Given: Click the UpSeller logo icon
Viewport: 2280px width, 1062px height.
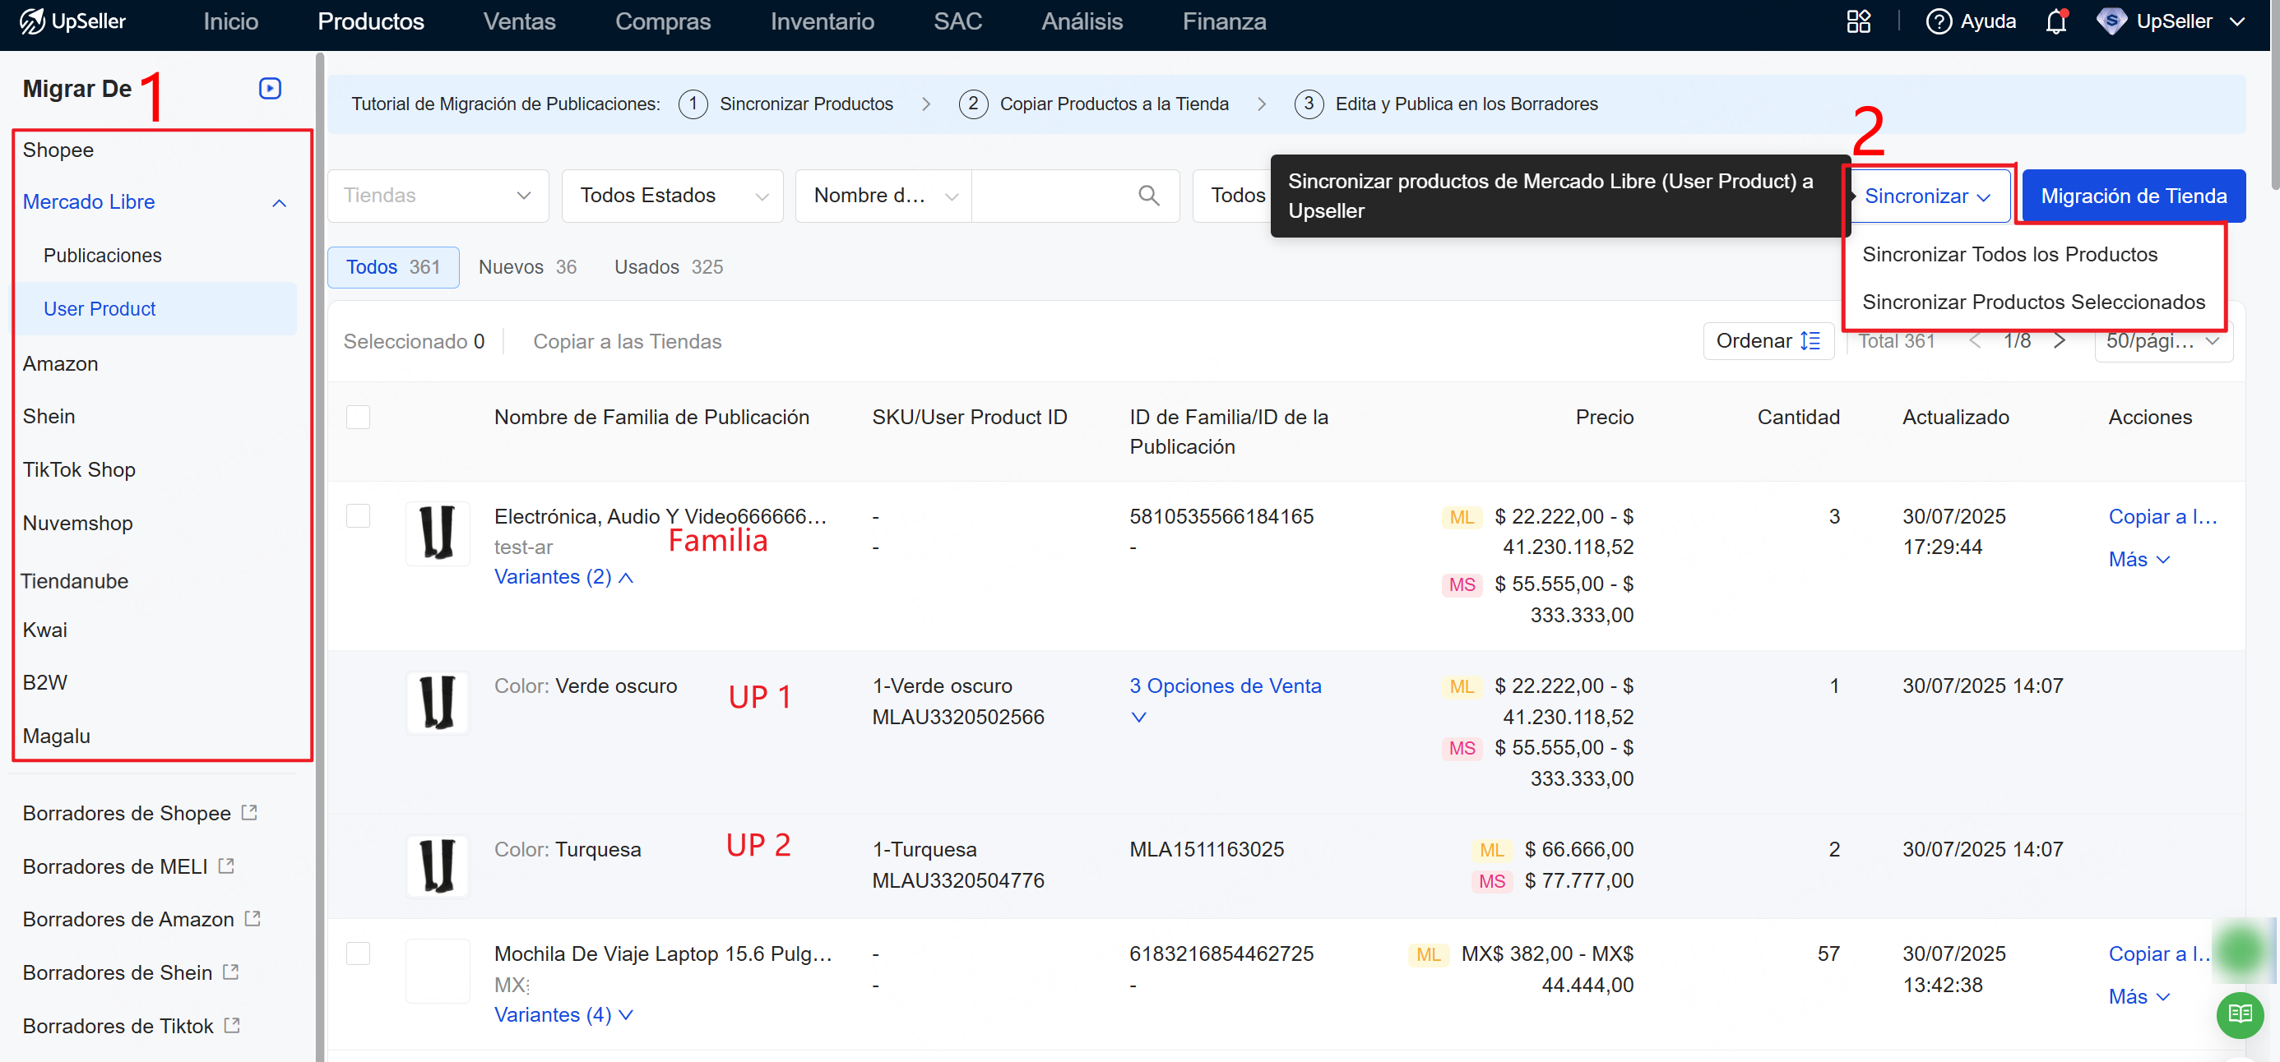Looking at the screenshot, I should coord(32,21).
